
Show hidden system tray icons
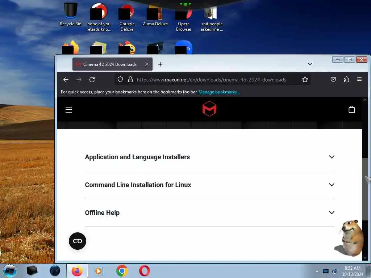[317, 271]
